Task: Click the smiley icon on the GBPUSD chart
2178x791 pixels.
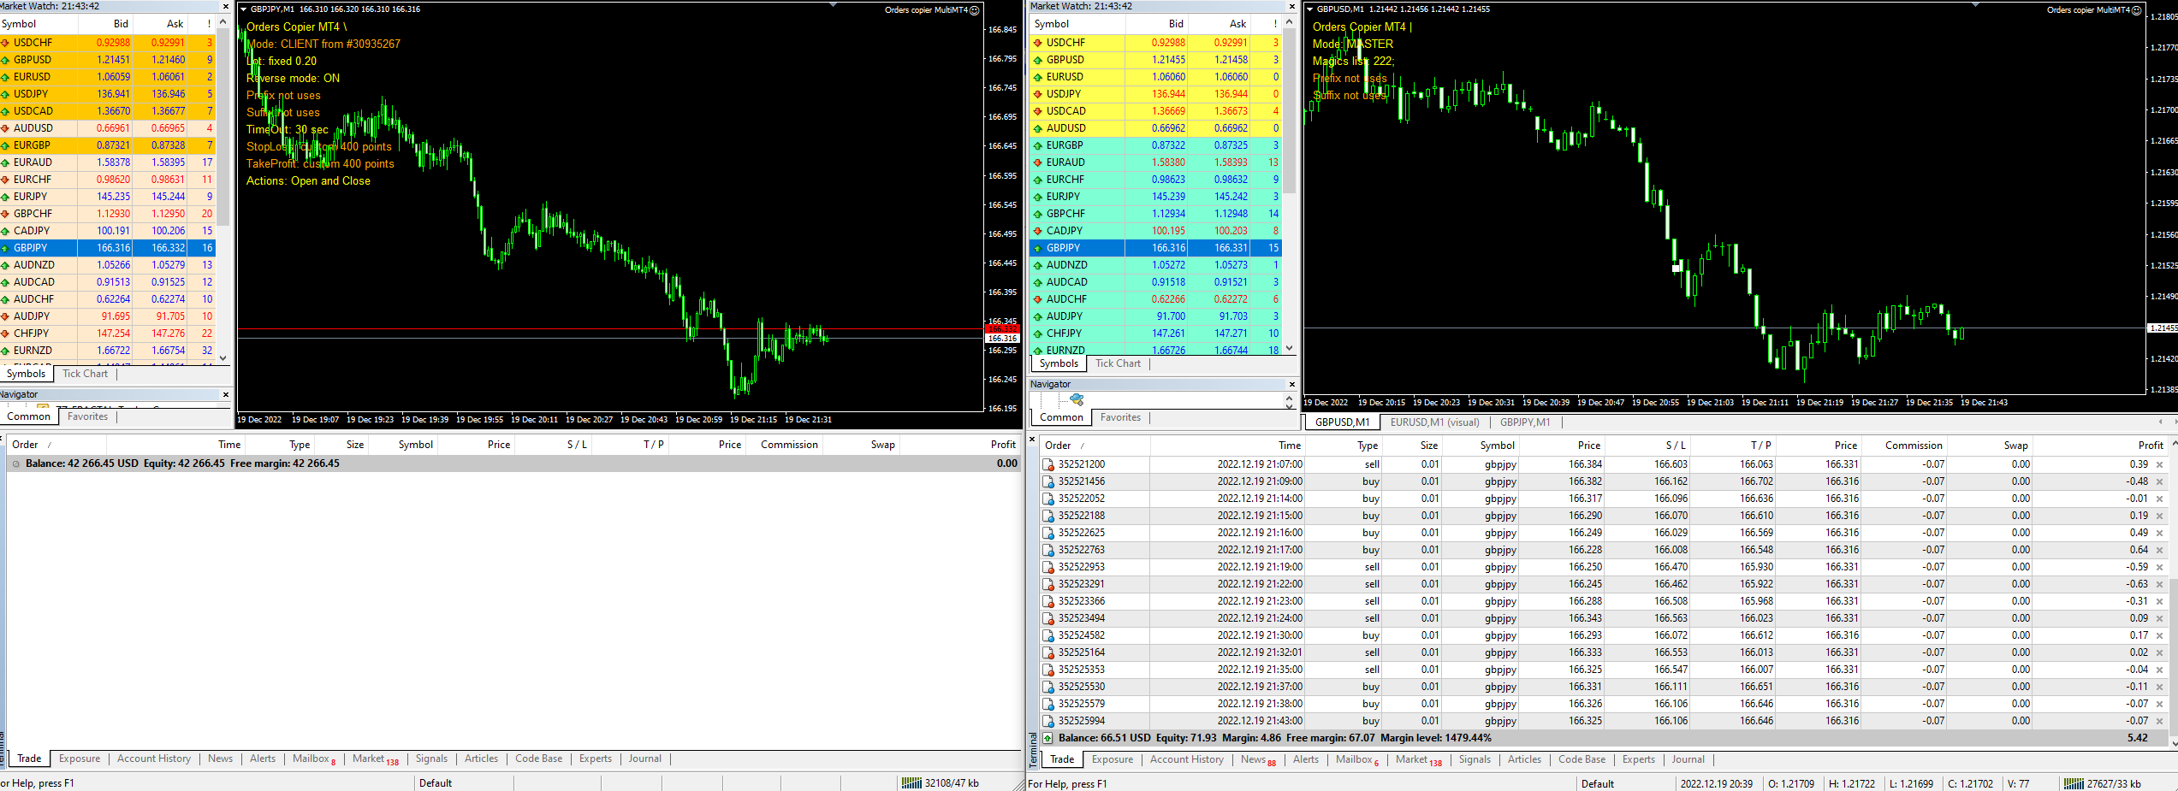Action: pos(2136,10)
